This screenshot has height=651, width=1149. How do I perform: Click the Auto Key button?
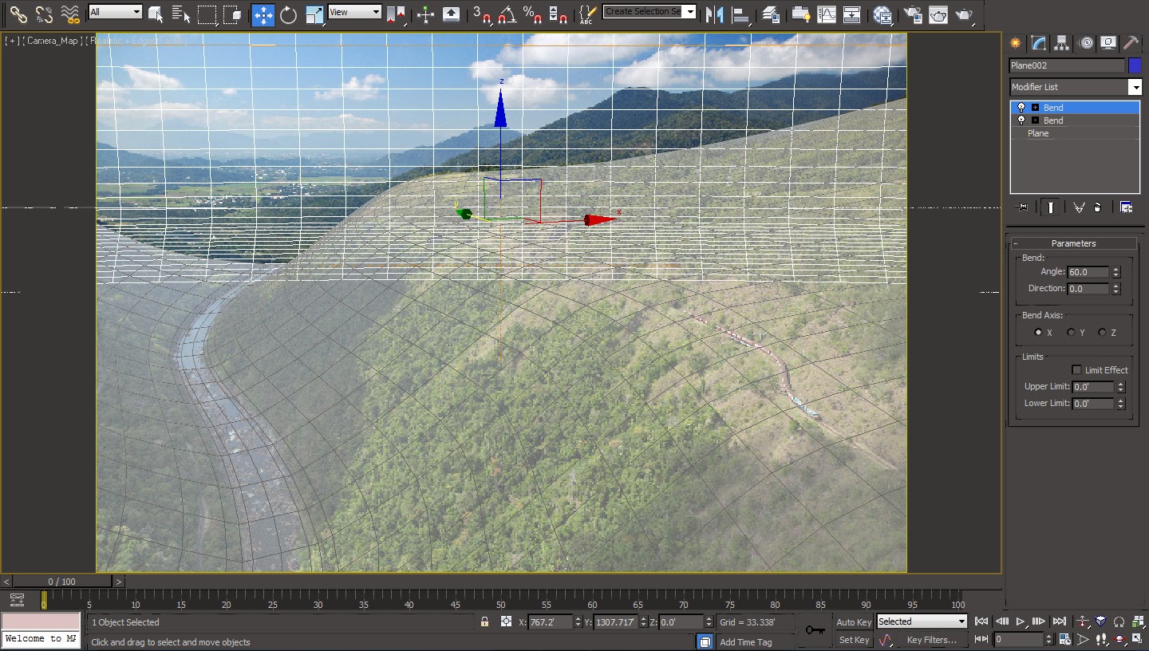853,622
